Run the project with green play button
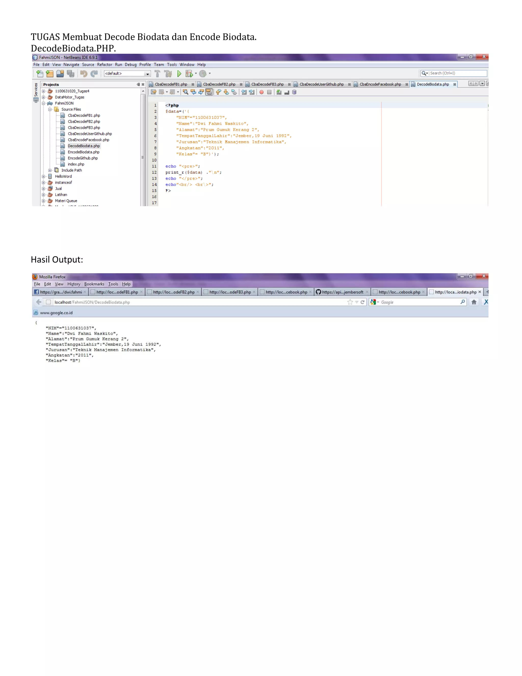 pos(179,73)
